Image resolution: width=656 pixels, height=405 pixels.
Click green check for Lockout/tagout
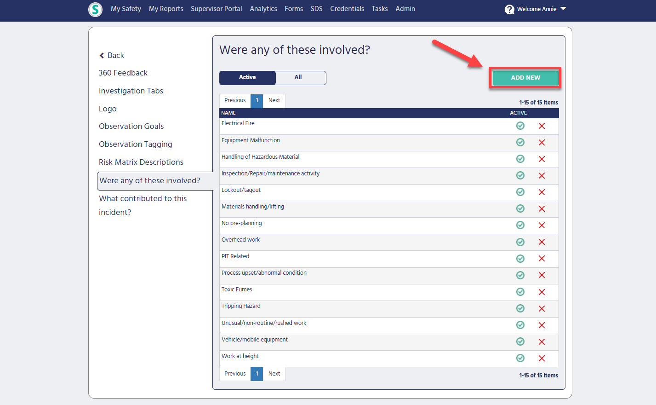tap(520, 192)
